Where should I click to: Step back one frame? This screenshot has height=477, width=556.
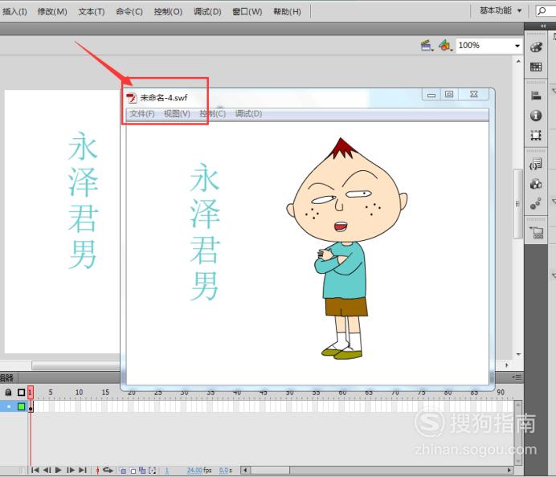pos(47,471)
